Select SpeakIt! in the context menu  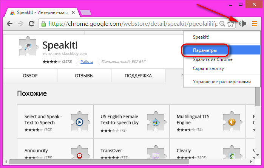click(222, 37)
